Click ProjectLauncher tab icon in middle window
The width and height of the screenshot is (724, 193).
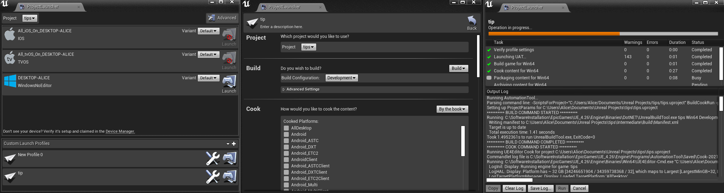(x=264, y=7)
